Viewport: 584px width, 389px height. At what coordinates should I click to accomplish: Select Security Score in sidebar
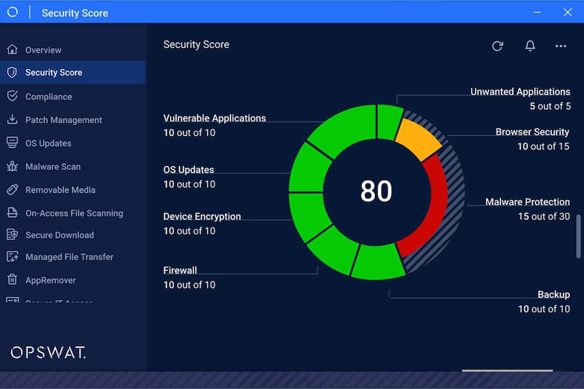tap(53, 73)
